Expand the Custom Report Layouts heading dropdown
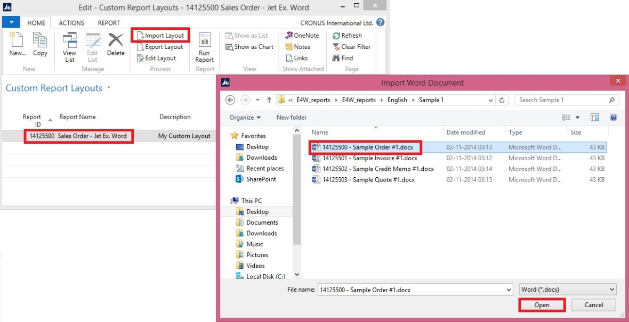 [109, 88]
